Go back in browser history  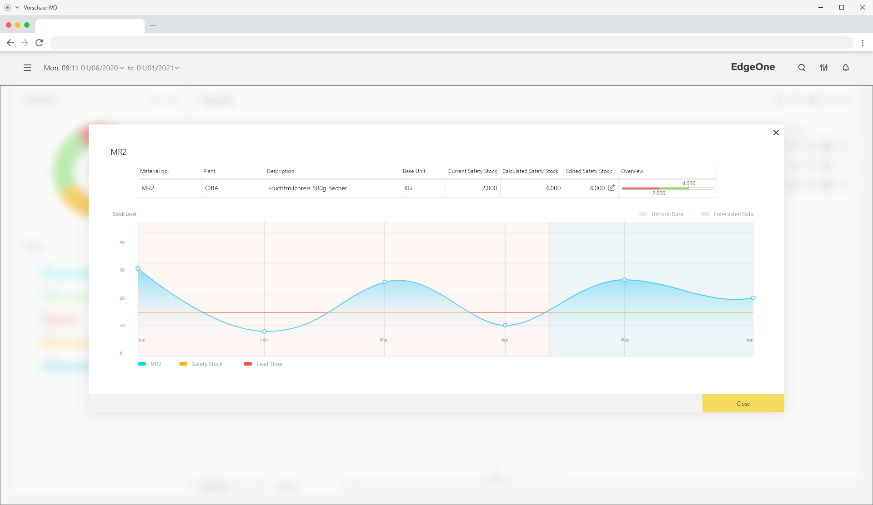pos(10,43)
